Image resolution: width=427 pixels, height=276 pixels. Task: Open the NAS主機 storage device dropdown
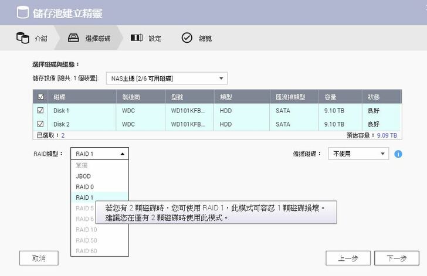point(167,78)
